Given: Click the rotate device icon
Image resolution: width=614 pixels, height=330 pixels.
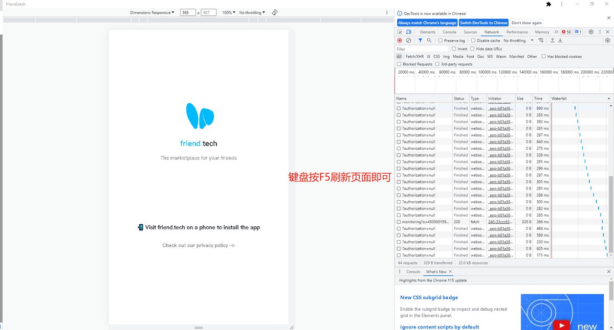Looking at the screenshot, I should point(275,12).
